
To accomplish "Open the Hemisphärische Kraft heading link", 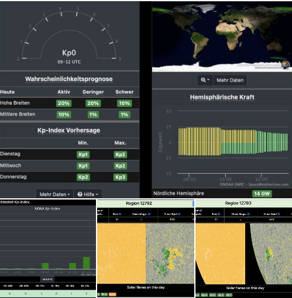I will 222,97.
